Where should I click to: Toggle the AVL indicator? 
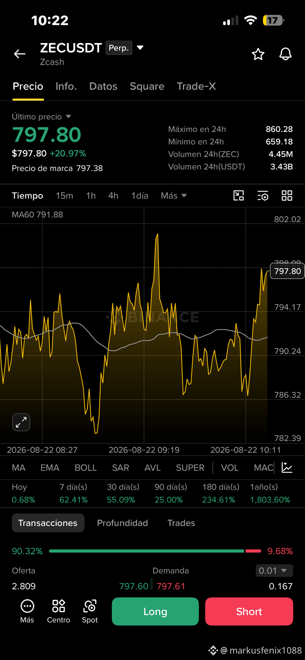(x=152, y=468)
